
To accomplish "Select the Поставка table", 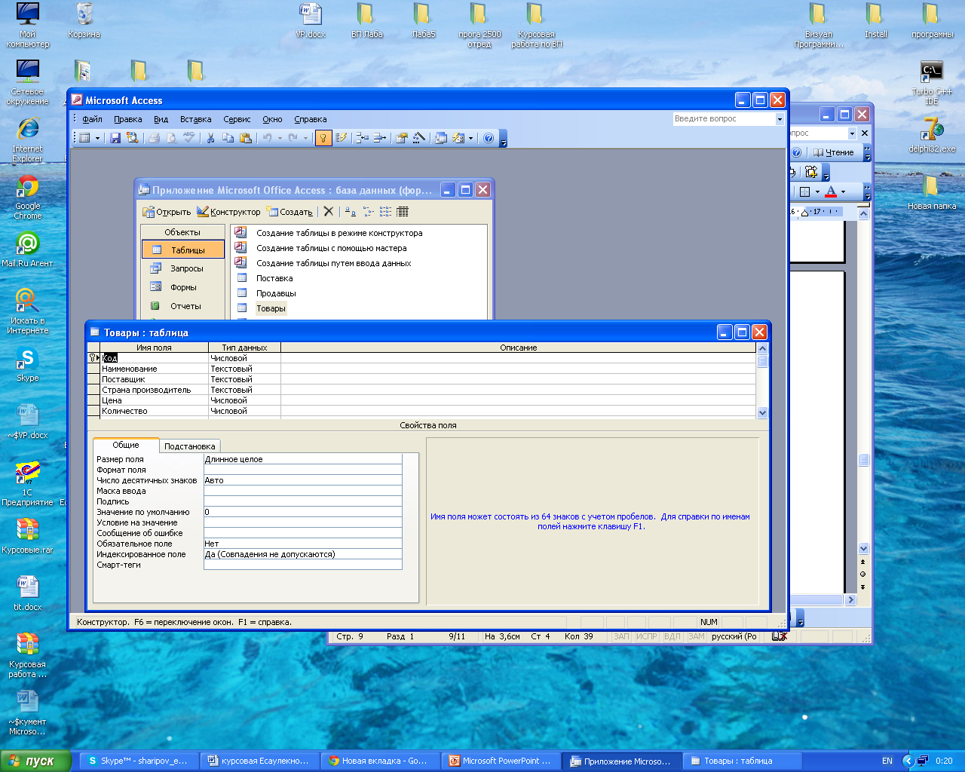I will click(274, 278).
